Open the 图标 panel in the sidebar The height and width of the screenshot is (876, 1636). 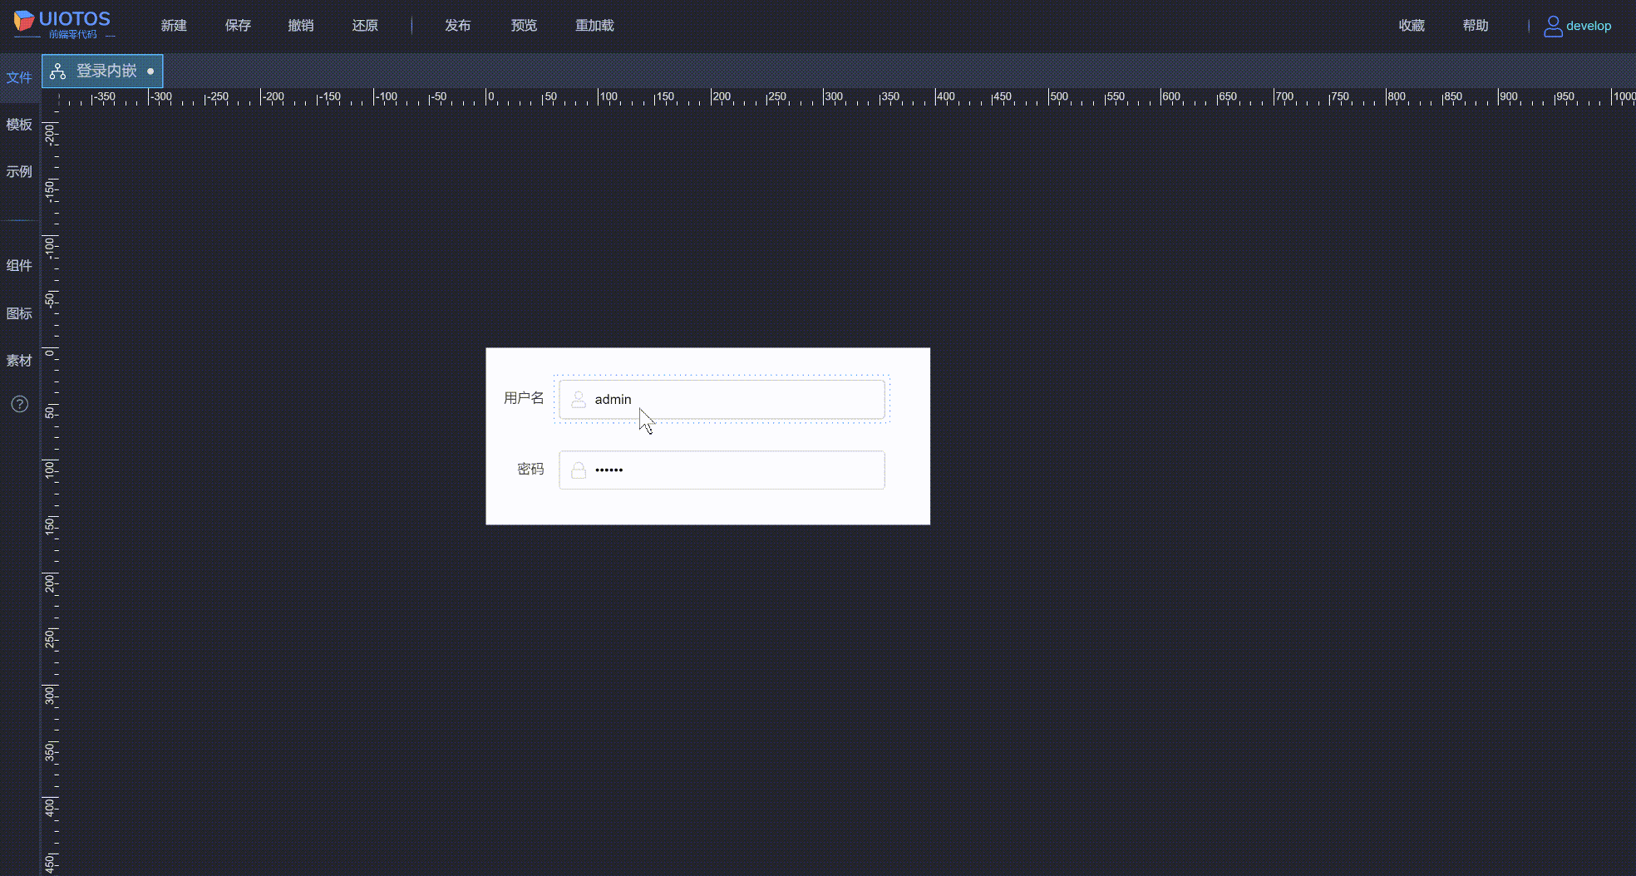click(18, 313)
